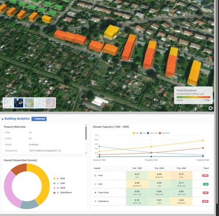Click the 'Sontheim' Gebiet value
The image size is (219, 216).
tap(33, 145)
